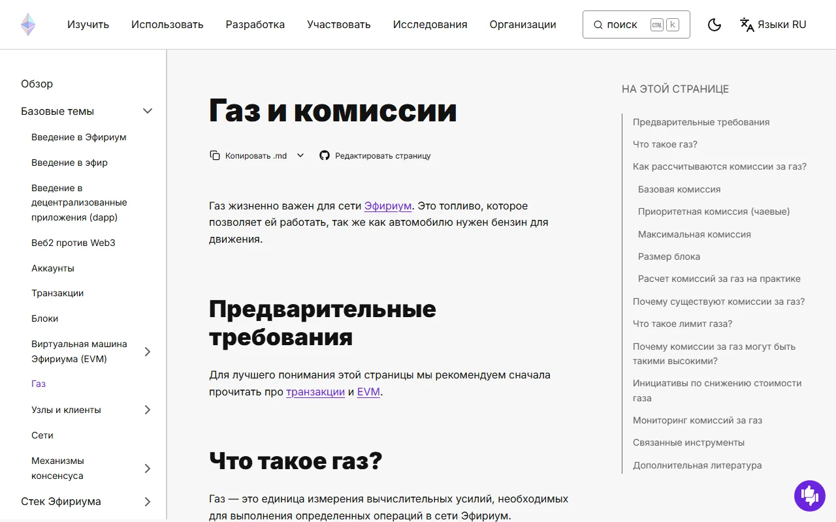Image resolution: width=836 pixels, height=522 pixels.
Task: Open Введение в Эфириум sidebar item
Action: 79,137
